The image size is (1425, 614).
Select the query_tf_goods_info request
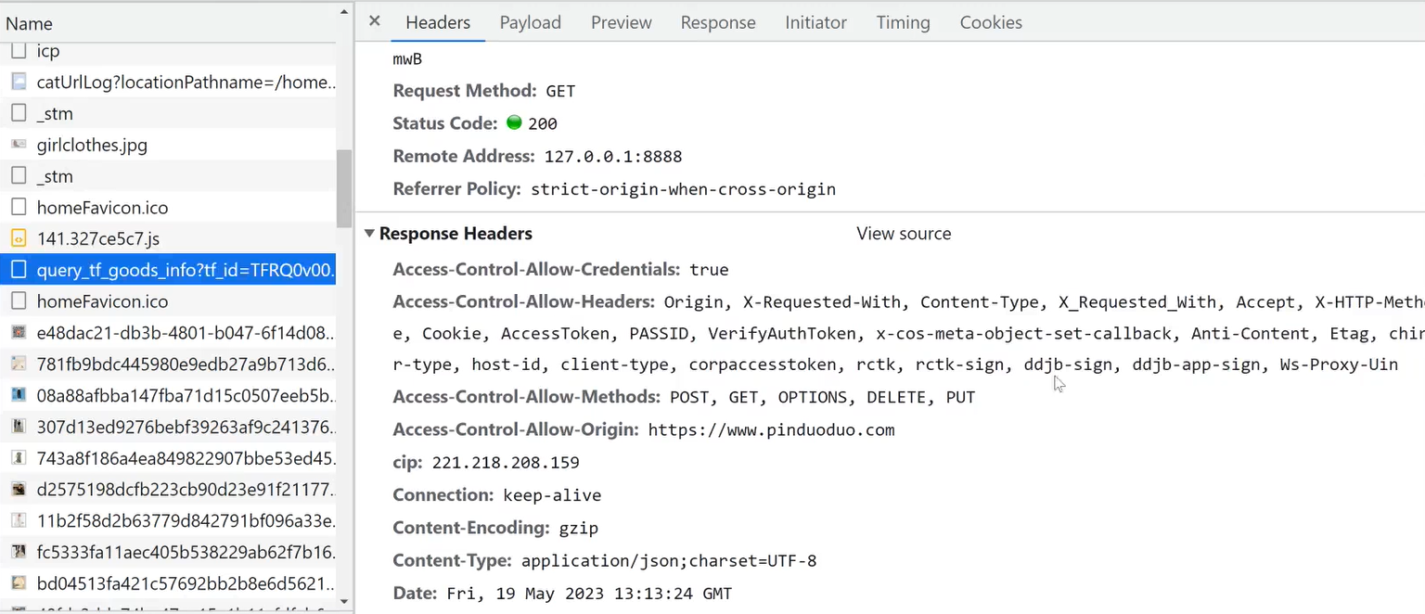186,270
